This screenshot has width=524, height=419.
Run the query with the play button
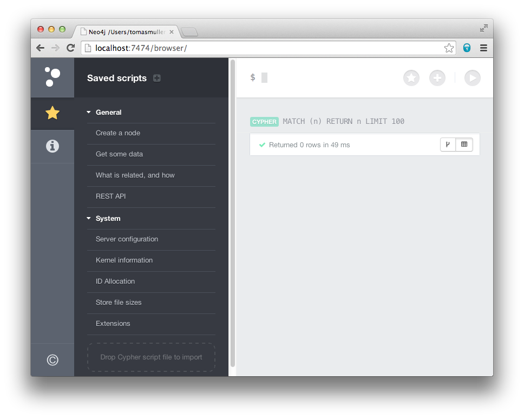pos(472,78)
